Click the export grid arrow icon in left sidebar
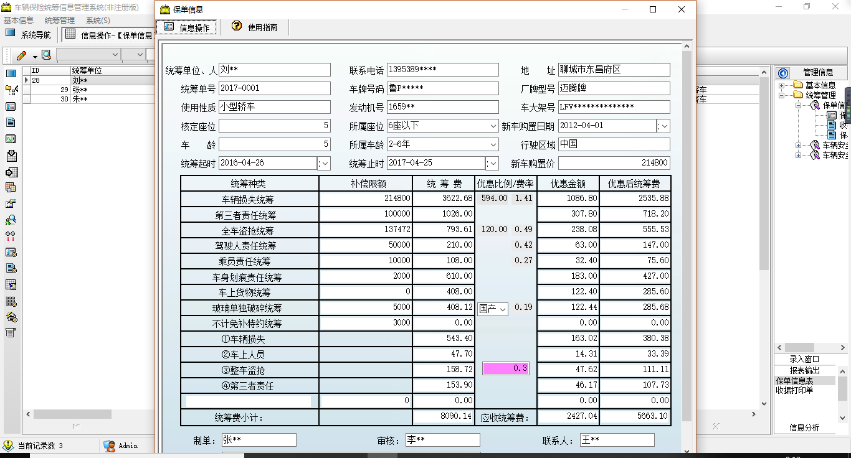Screen dimensions: 851x458 11,172
